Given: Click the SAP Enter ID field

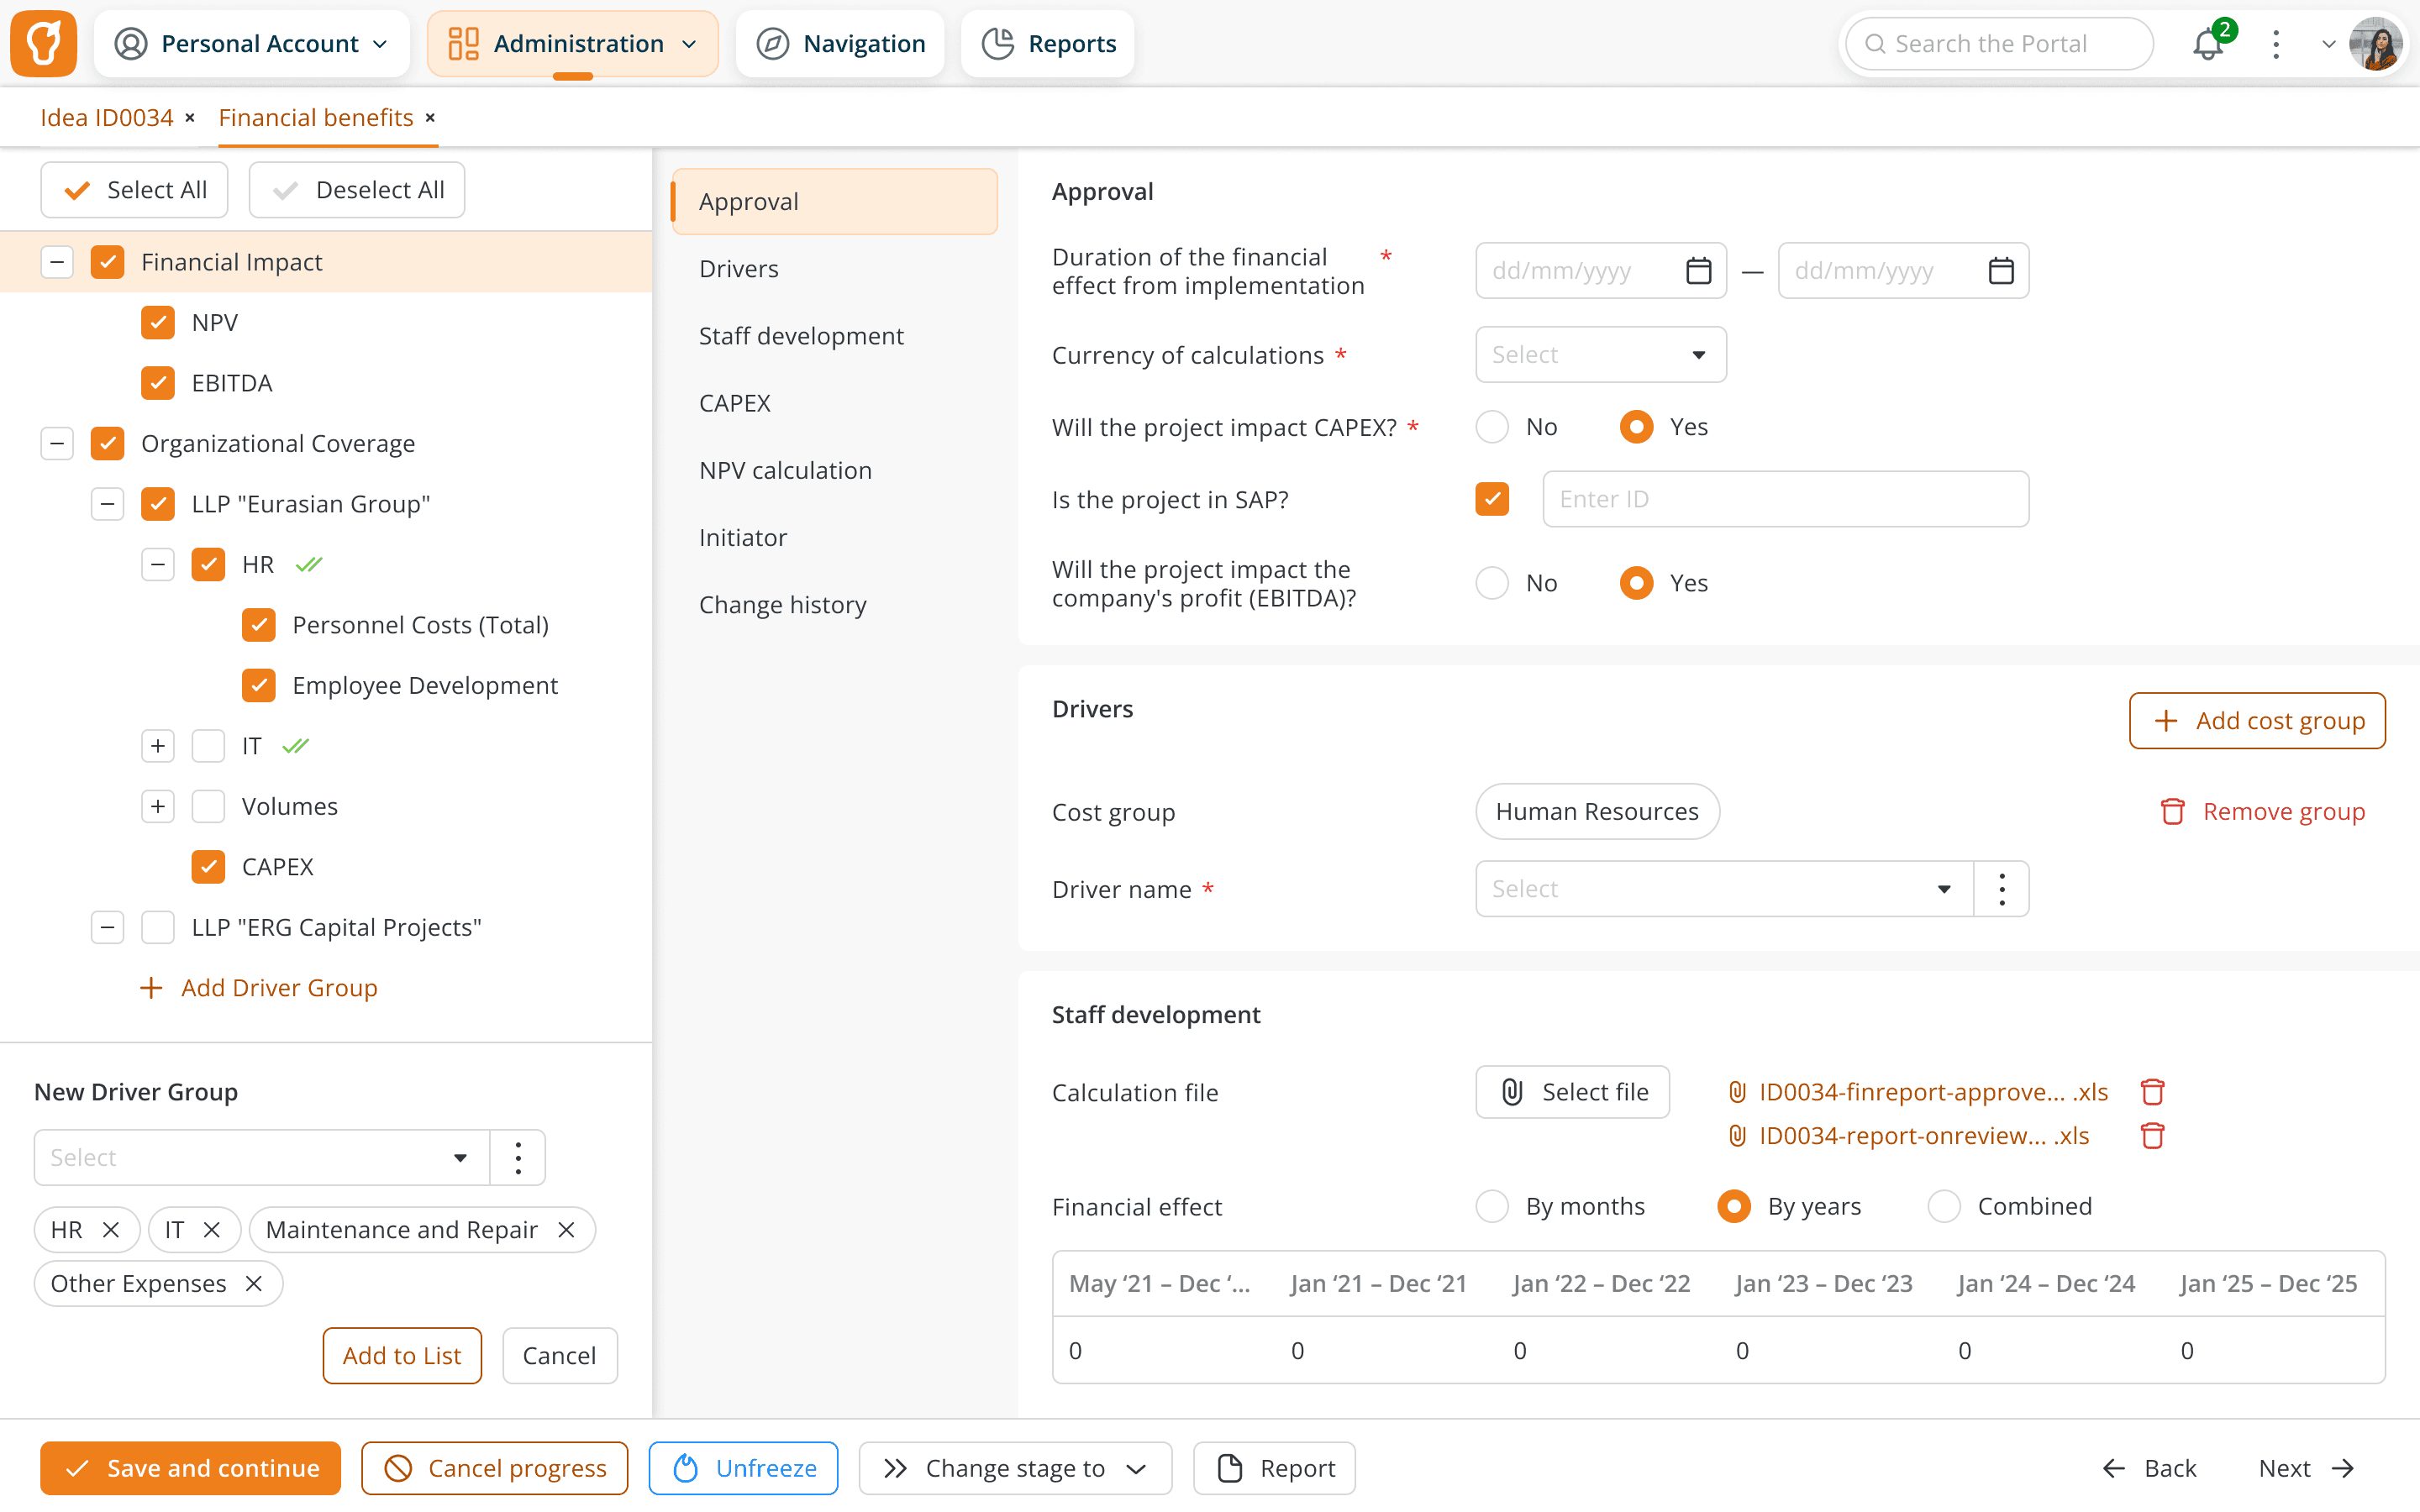Looking at the screenshot, I should tap(1784, 499).
